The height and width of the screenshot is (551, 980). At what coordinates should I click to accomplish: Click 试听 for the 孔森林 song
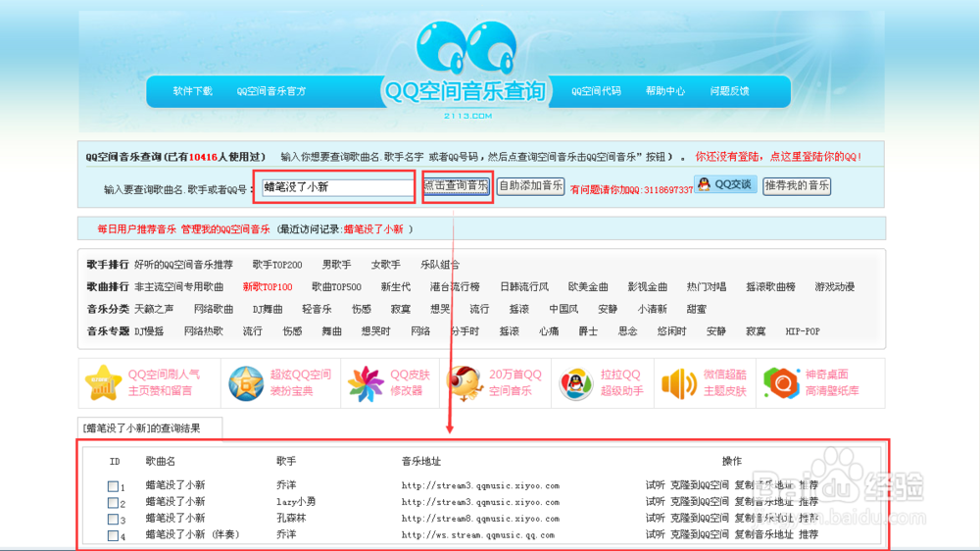point(655,519)
